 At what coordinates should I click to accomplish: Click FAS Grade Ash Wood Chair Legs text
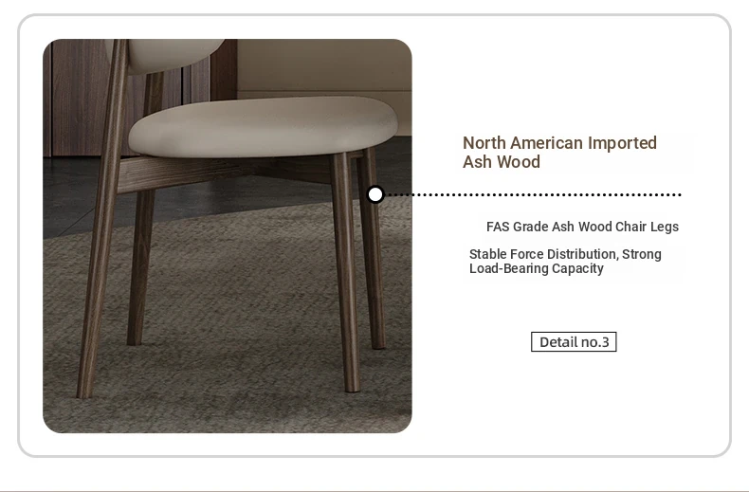pyautogui.click(x=582, y=227)
